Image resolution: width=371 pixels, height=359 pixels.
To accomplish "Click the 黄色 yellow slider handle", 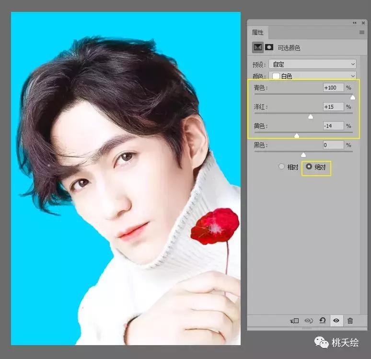I will click(x=297, y=135).
